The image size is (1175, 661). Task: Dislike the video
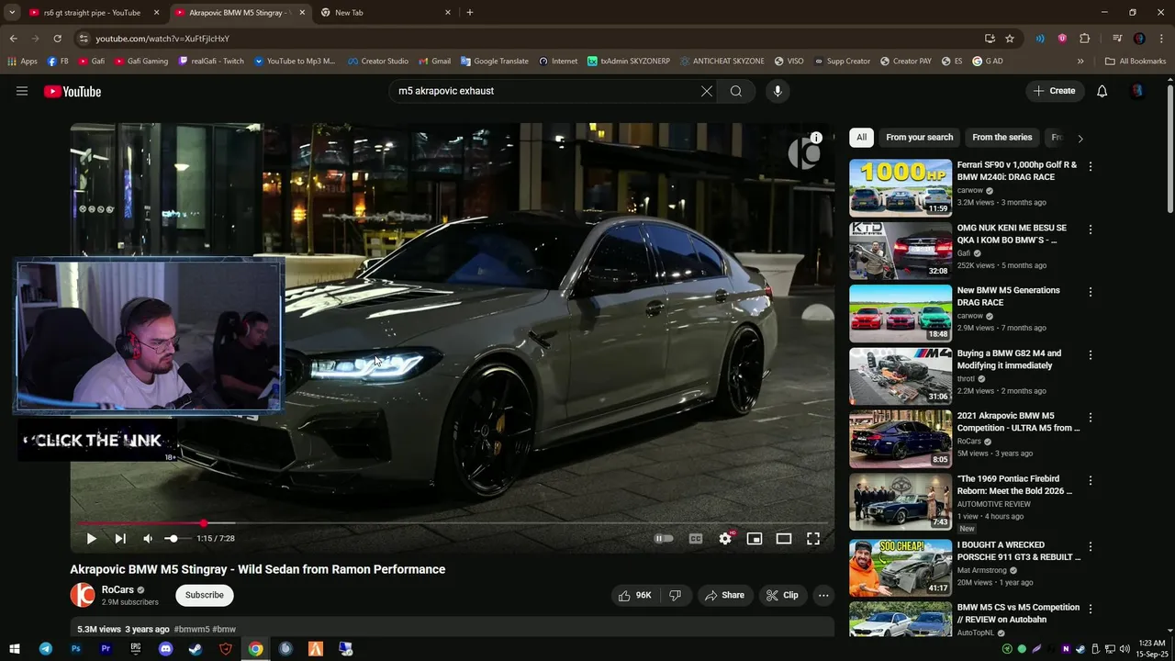click(676, 595)
